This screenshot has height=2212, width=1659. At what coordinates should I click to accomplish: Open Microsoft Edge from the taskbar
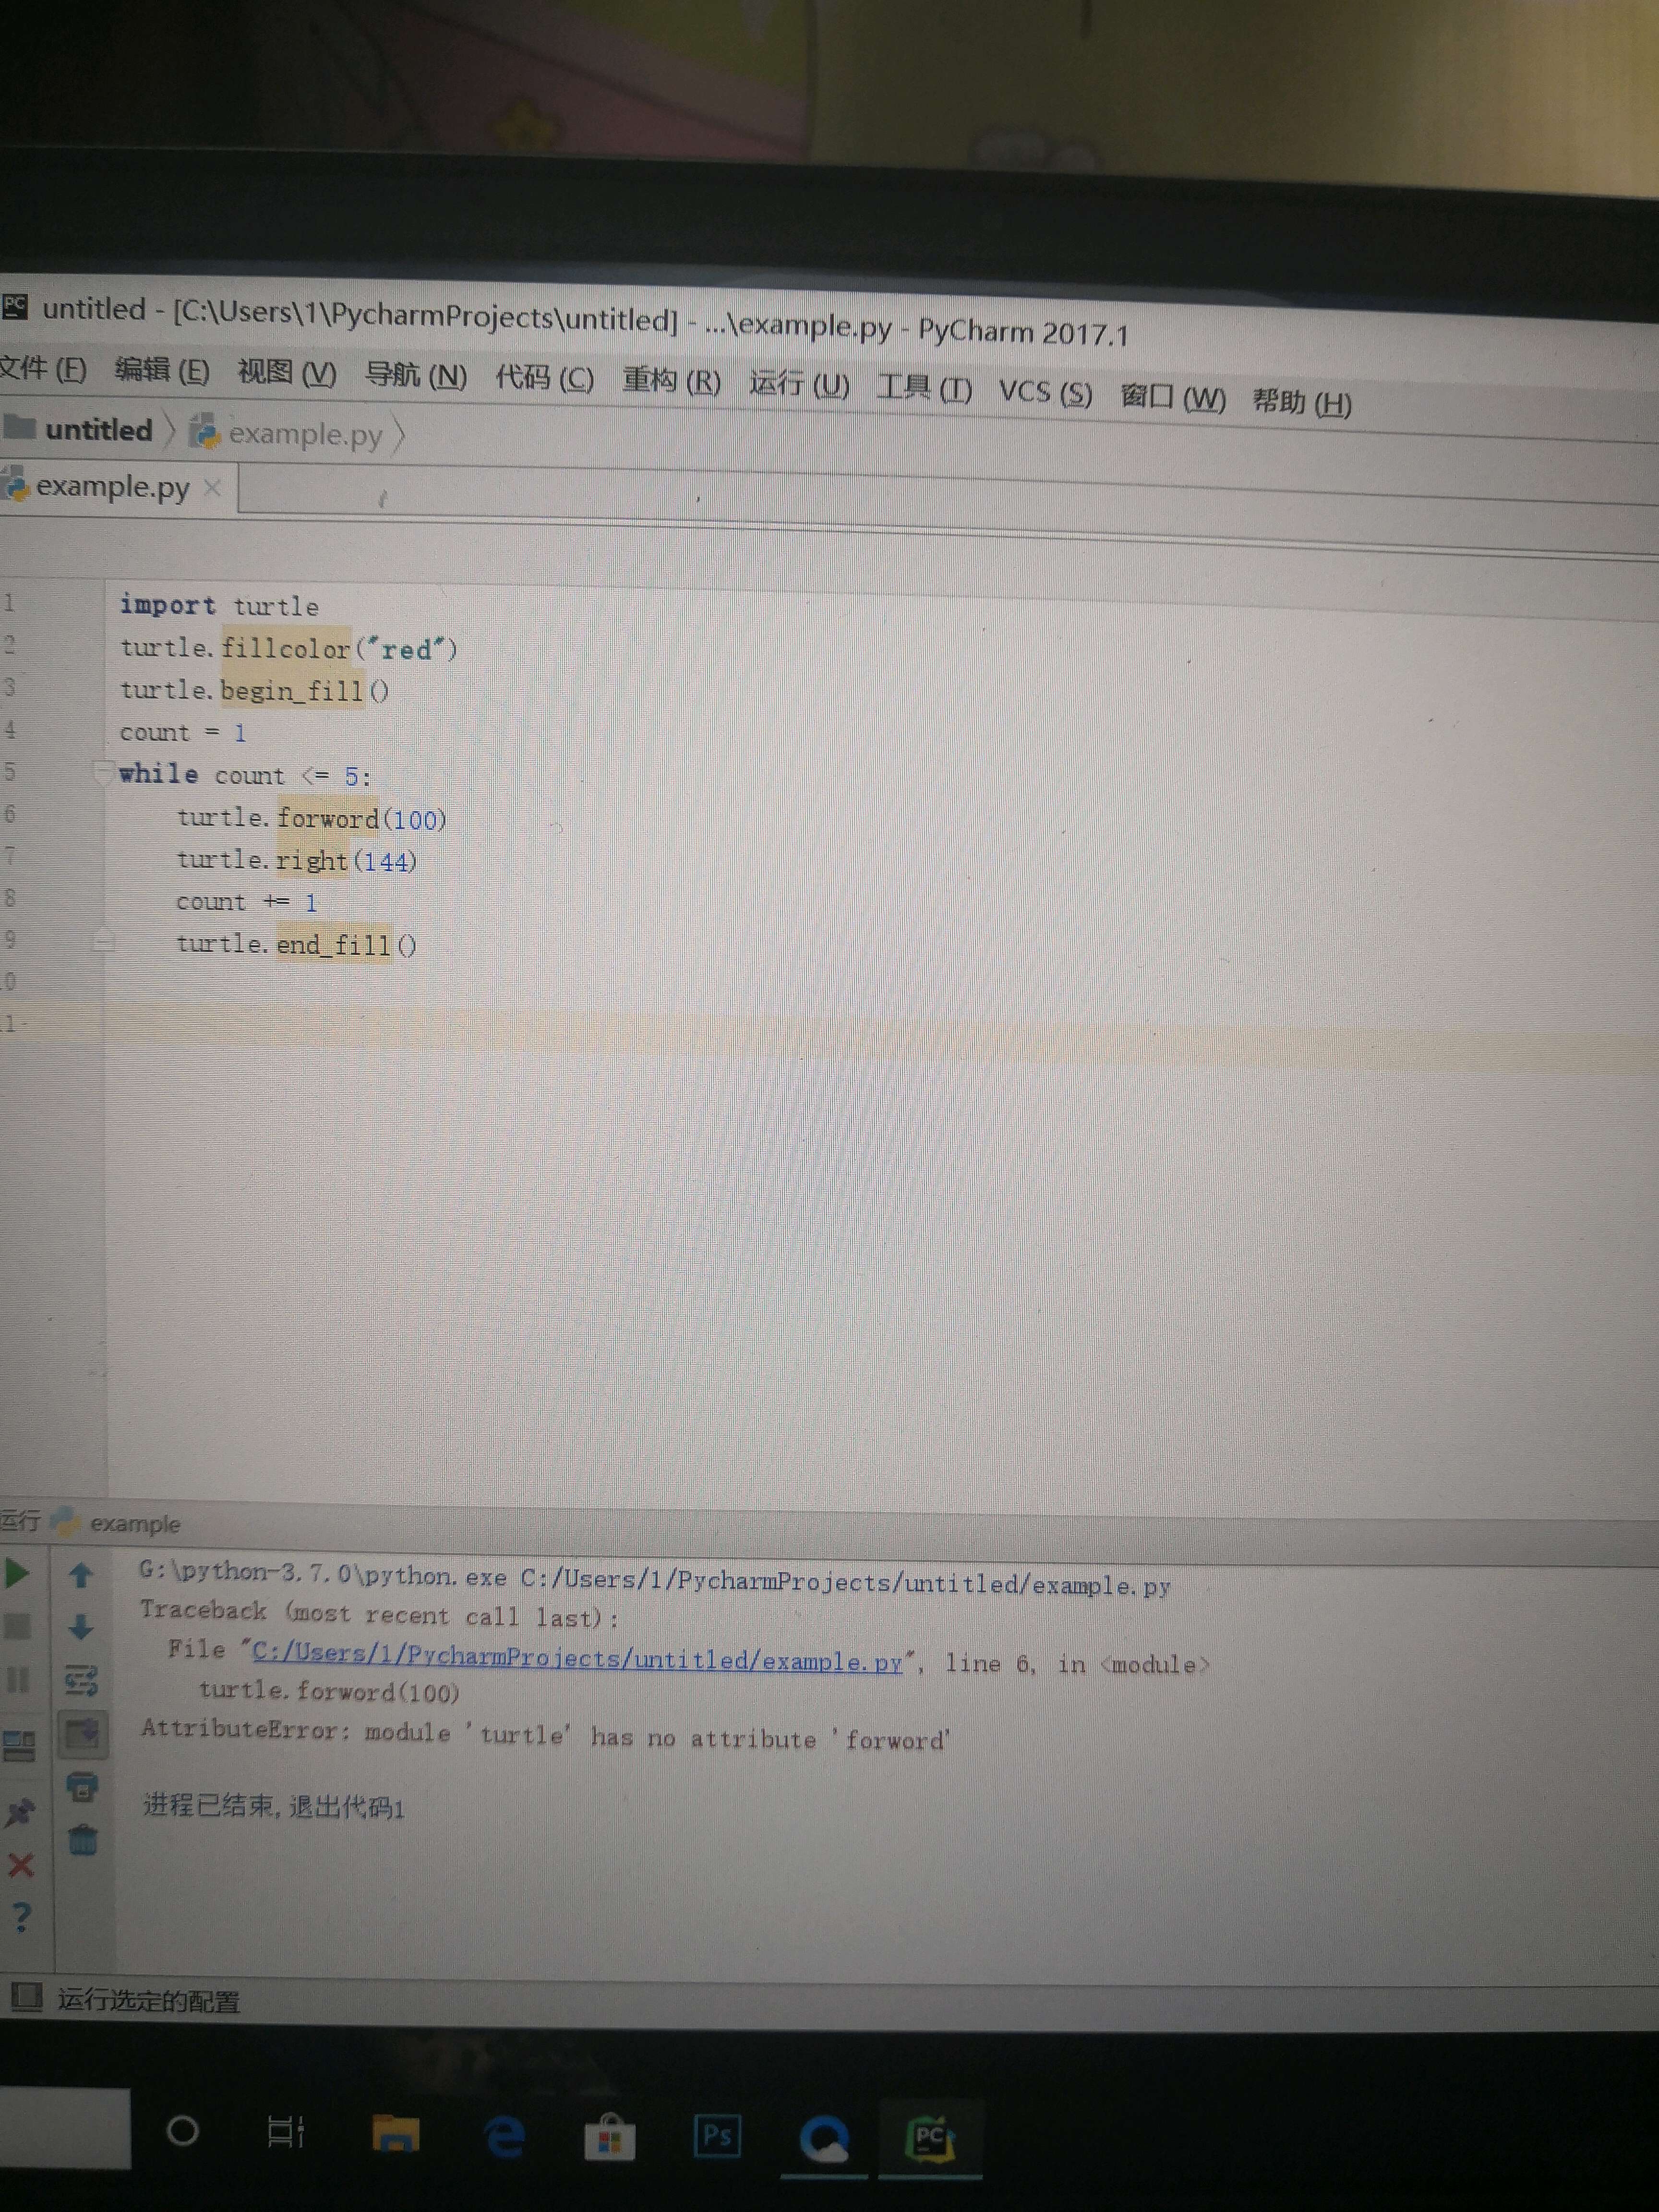pyautogui.click(x=505, y=2136)
